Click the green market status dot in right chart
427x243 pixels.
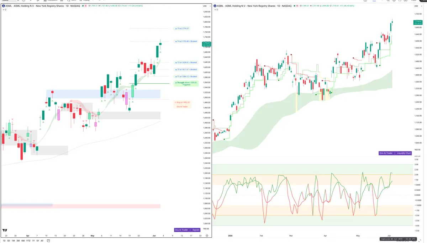pos(294,6)
